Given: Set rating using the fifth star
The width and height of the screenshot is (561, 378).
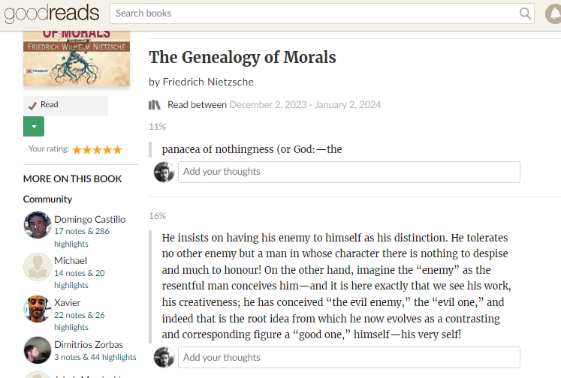Looking at the screenshot, I should click(117, 149).
